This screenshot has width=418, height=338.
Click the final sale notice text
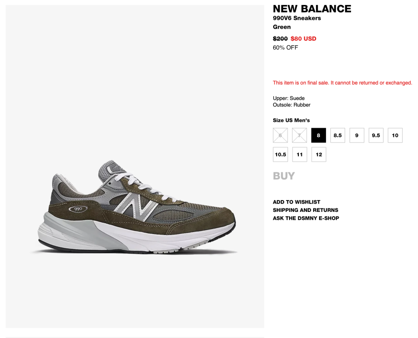coord(342,83)
